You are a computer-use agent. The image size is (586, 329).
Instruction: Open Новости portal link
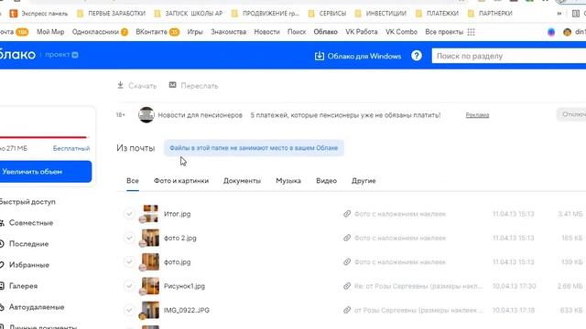[266, 32]
